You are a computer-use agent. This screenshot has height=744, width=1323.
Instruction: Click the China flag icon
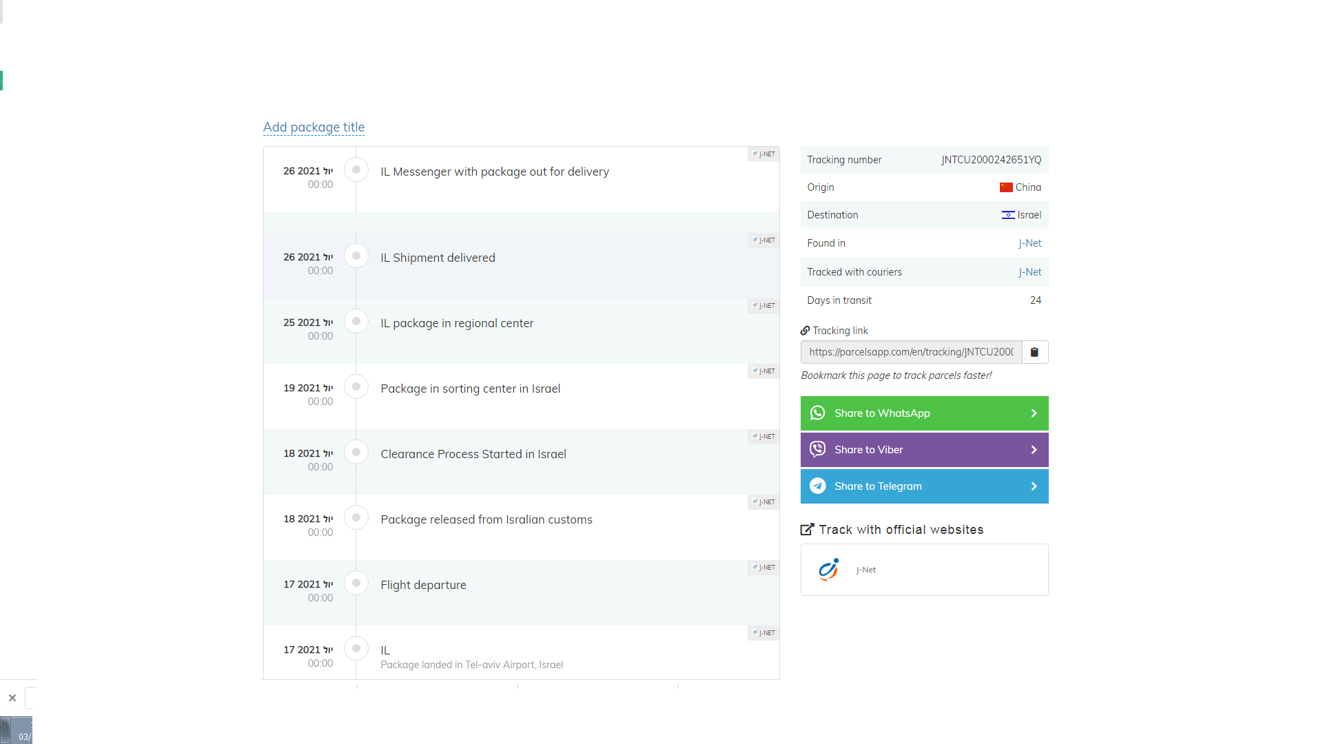coord(1006,187)
